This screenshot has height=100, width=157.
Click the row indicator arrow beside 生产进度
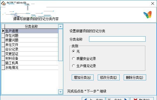pos(3,31)
